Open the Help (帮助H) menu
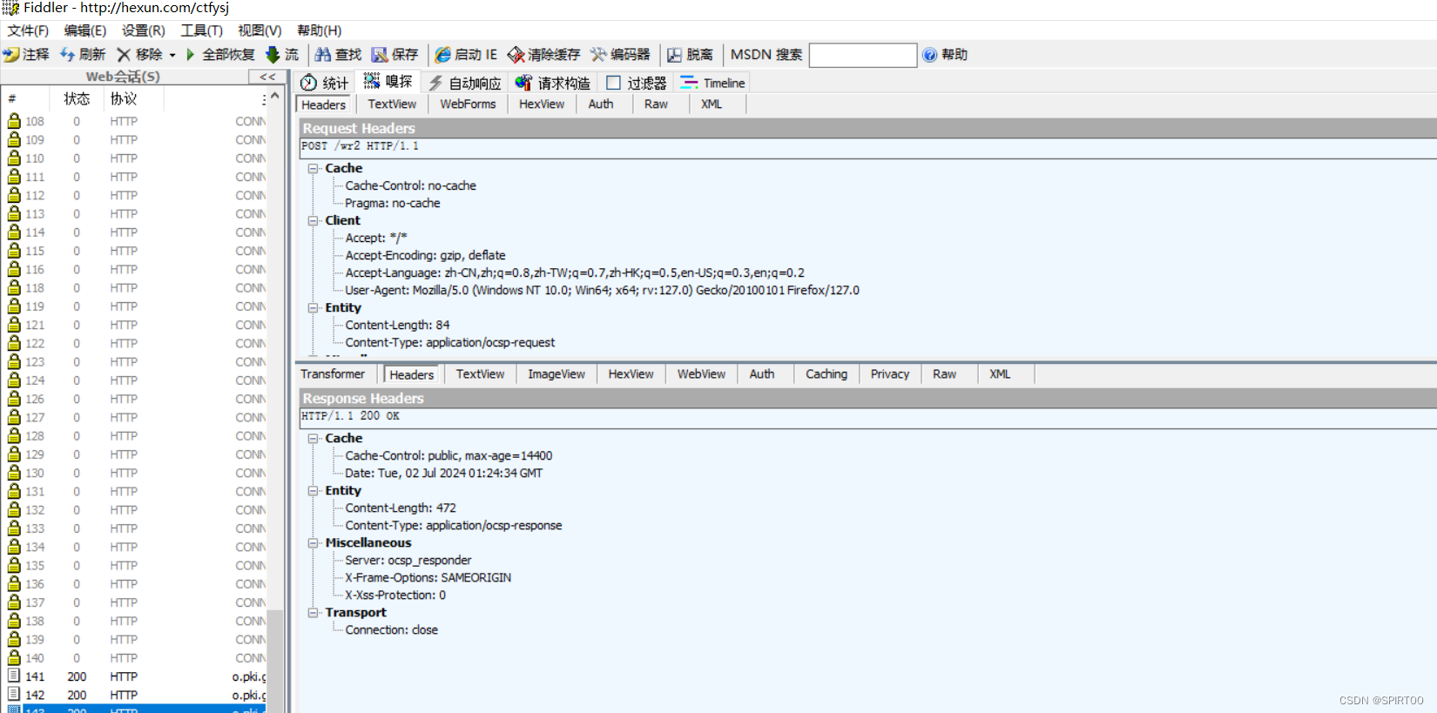This screenshot has width=1437, height=713. pyautogui.click(x=319, y=30)
